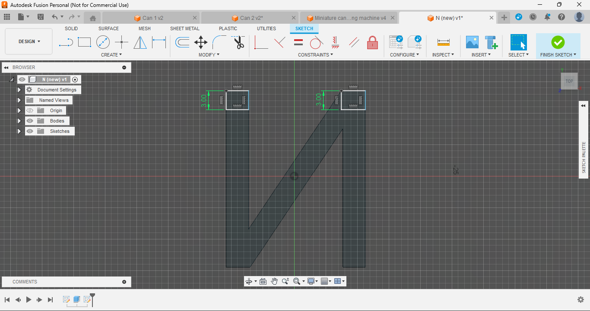Switch to the Can 1 v2 document tab
The height and width of the screenshot is (311, 590).
pos(152,18)
